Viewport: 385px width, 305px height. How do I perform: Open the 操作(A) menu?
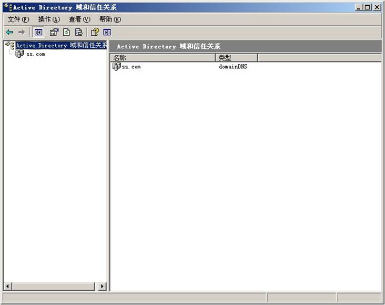click(x=49, y=19)
